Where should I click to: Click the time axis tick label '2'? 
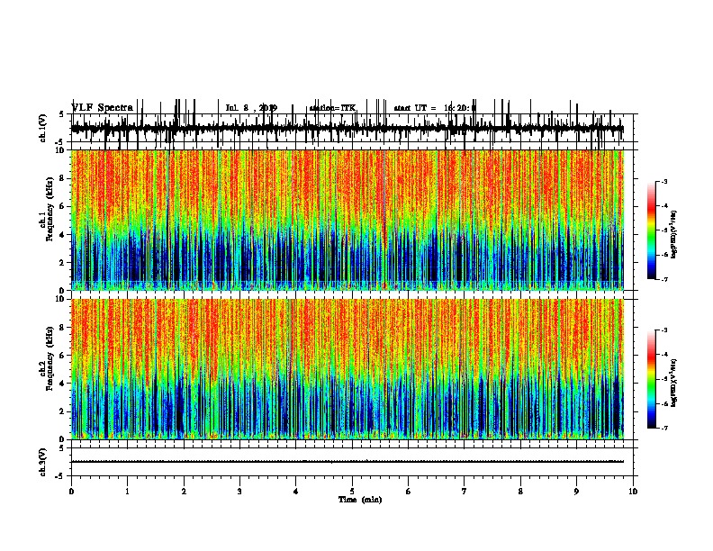pos(184,492)
